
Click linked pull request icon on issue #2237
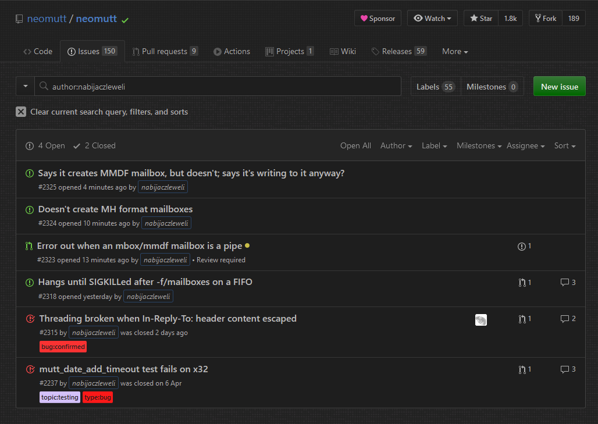522,369
